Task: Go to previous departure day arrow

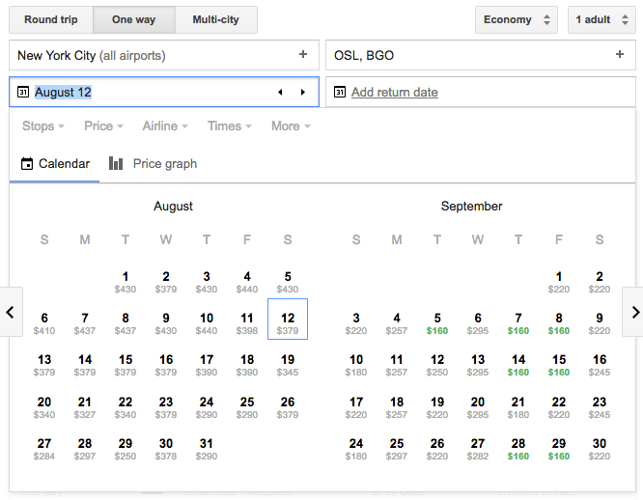Action: [x=280, y=93]
